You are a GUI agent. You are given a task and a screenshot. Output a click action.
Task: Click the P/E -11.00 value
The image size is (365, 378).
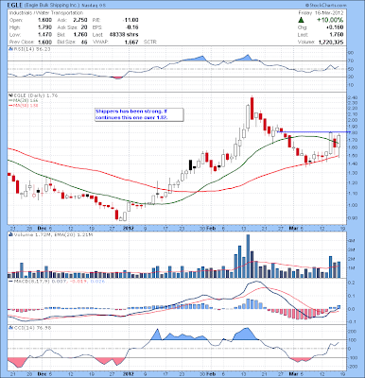coord(130,20)
